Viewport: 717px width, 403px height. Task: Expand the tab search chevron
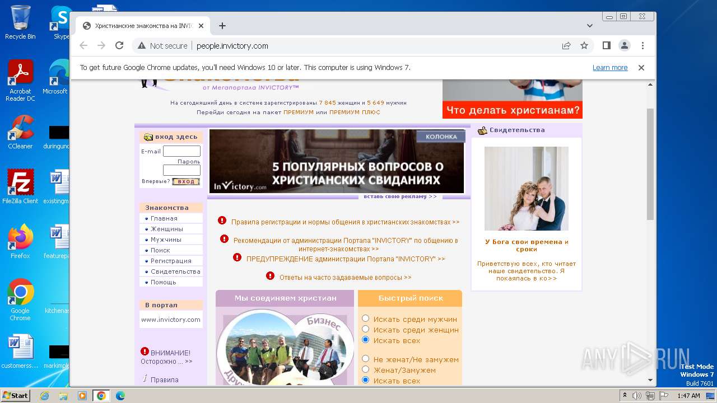[590, 26]
